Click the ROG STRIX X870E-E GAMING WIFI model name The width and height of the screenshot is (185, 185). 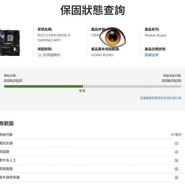pyautogui.click(x=54, y=38)
